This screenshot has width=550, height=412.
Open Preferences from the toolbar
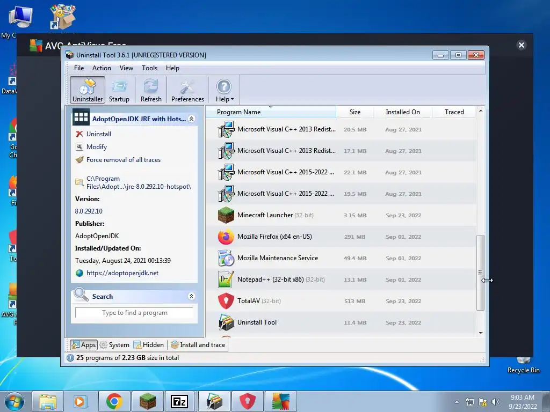click(187, 90)
